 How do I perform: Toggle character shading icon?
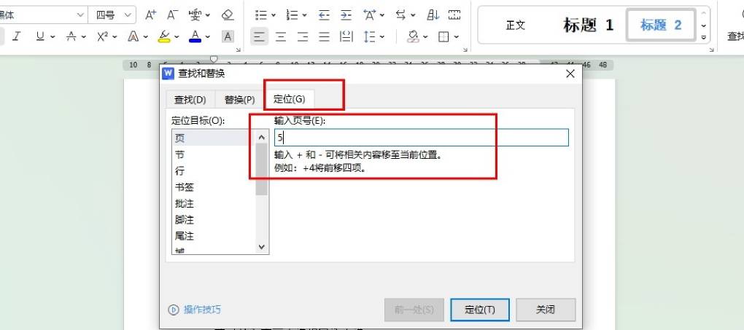pyautogui.click(x=228, y=36)
